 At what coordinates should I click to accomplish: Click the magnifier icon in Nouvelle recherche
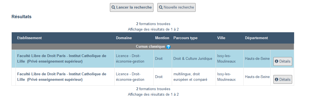pyautogui.click(x=161, y=7)
